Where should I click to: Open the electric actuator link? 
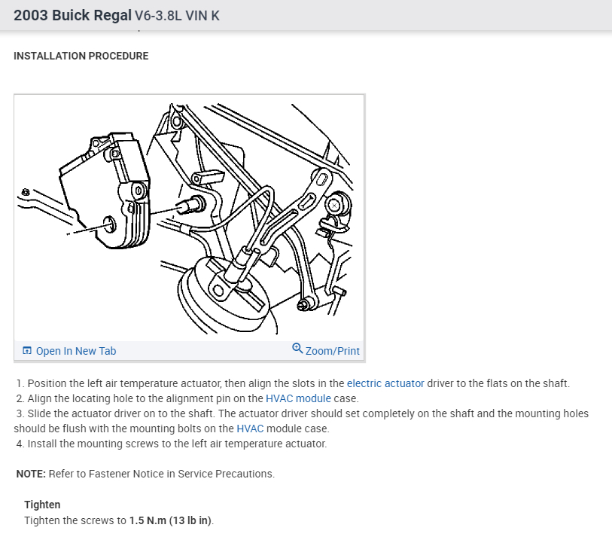click(x=385, y=383)
